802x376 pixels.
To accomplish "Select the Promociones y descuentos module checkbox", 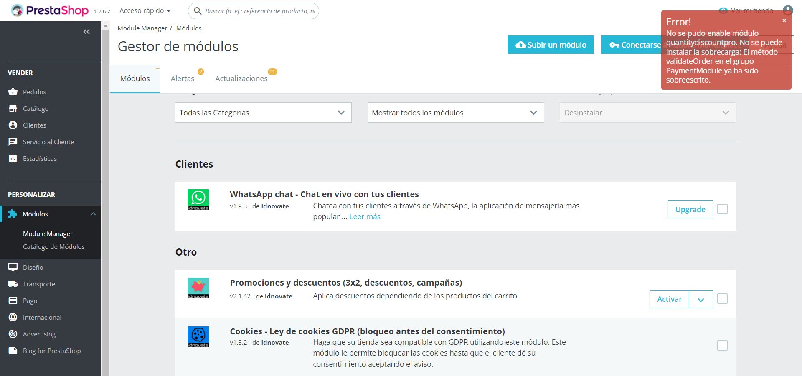I will click(722, 298).
